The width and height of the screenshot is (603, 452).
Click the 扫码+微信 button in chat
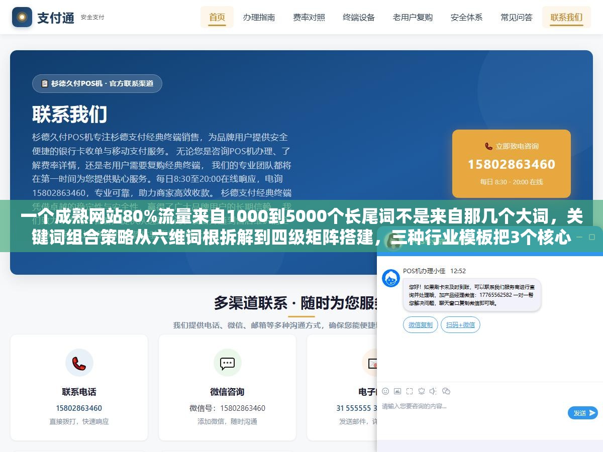[x=461, y=325]
